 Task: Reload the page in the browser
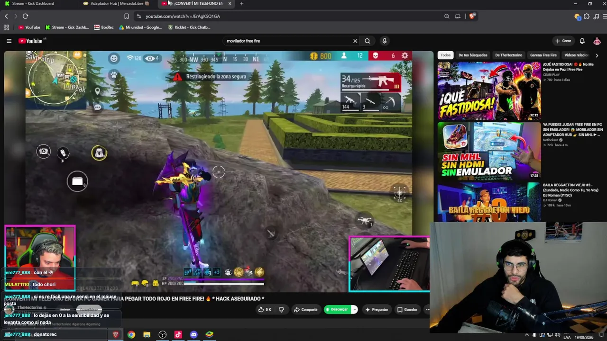tap(26, 16)
